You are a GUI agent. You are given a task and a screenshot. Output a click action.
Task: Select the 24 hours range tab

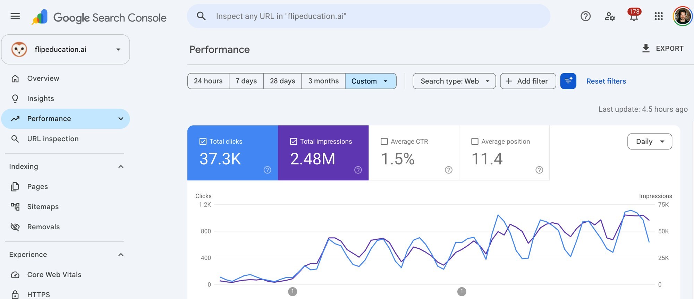[x=208, y=81]
